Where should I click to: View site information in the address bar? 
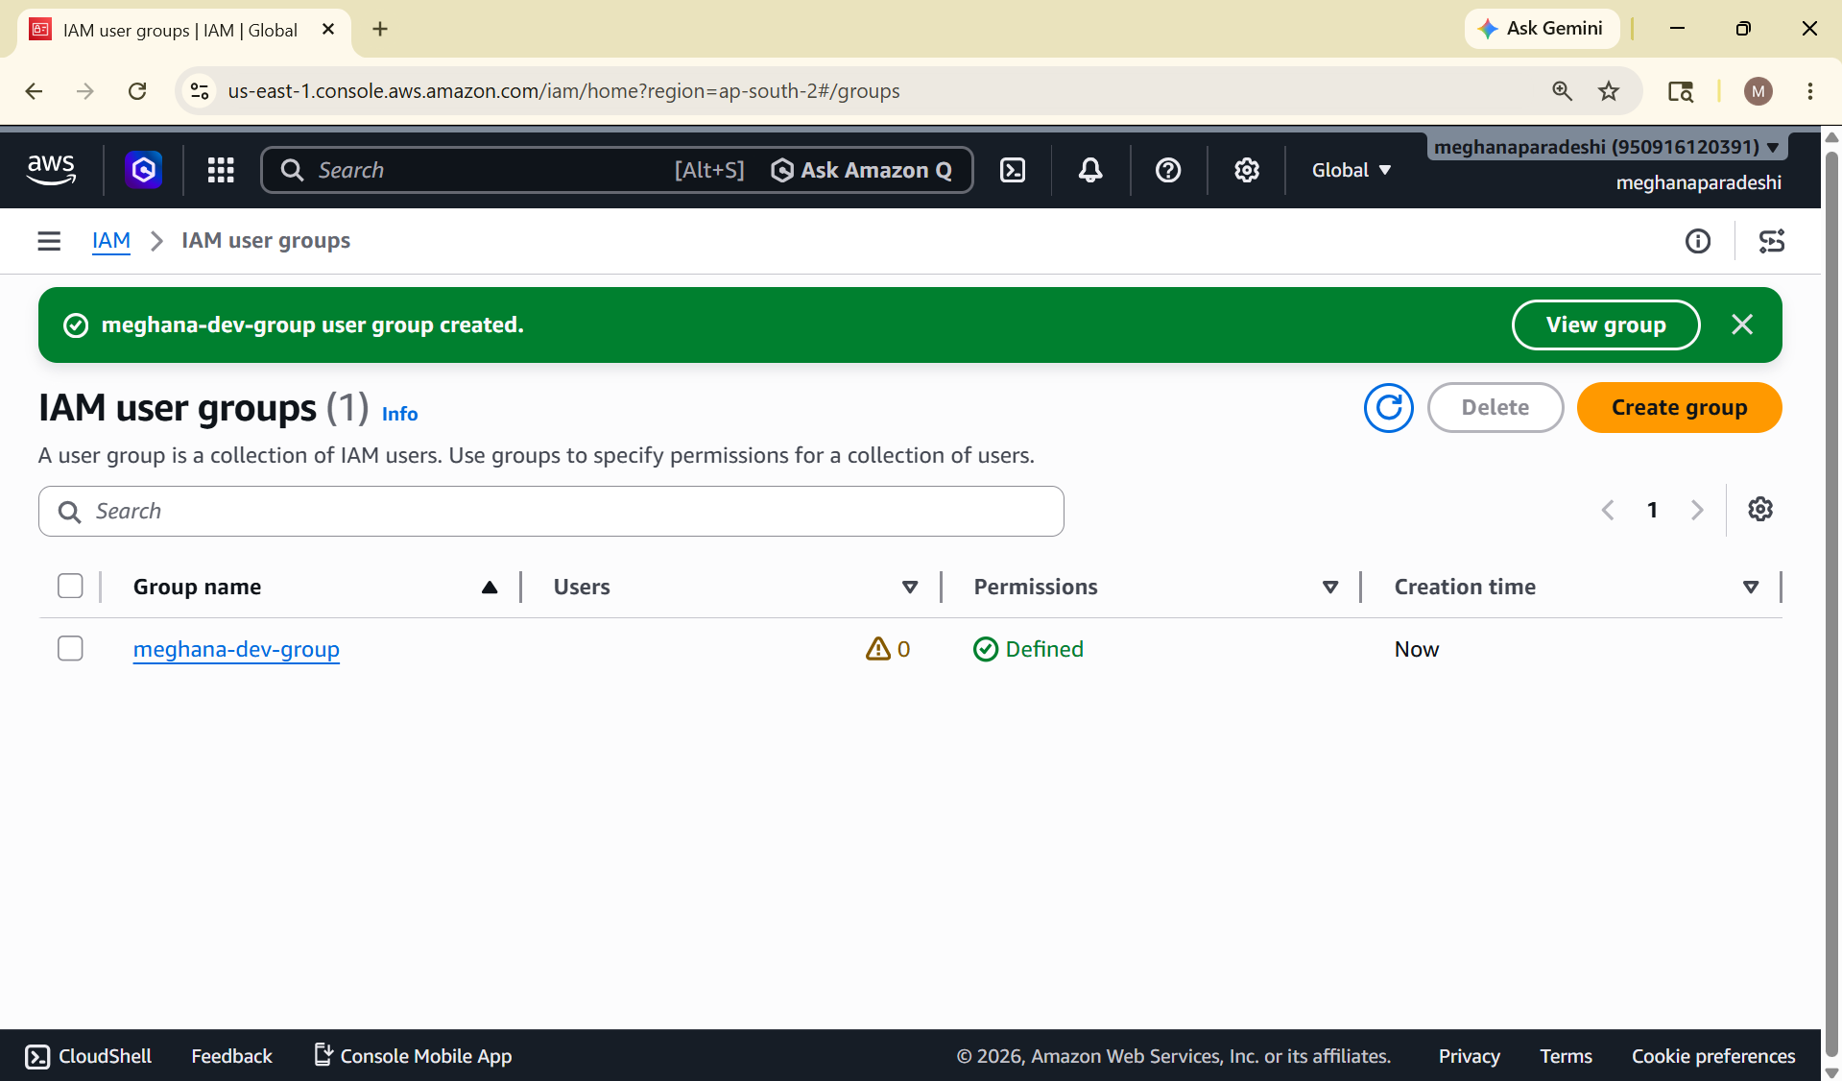(200, 91)
